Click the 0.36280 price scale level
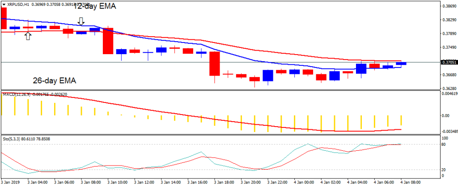The width and height of the screenshot is (458, 187). pos(448,89)
